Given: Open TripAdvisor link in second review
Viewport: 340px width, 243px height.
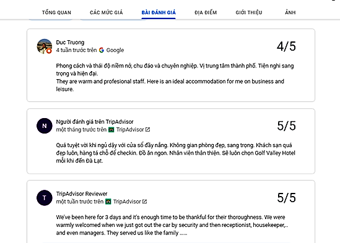Looking at the screenshot, I should 130,129.
